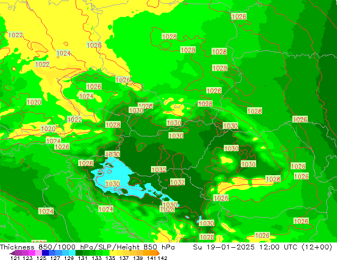Click the legend value '141'
This screenshot has width=337, height=260.
pyautogui.click(x=151, y=258)
